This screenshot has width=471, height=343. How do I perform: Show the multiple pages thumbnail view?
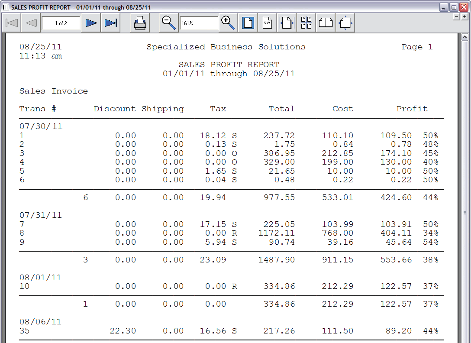click(306, 23)
